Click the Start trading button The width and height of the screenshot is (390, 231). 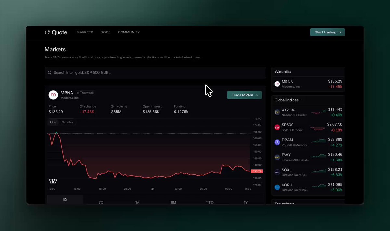(x=328, y=32)
